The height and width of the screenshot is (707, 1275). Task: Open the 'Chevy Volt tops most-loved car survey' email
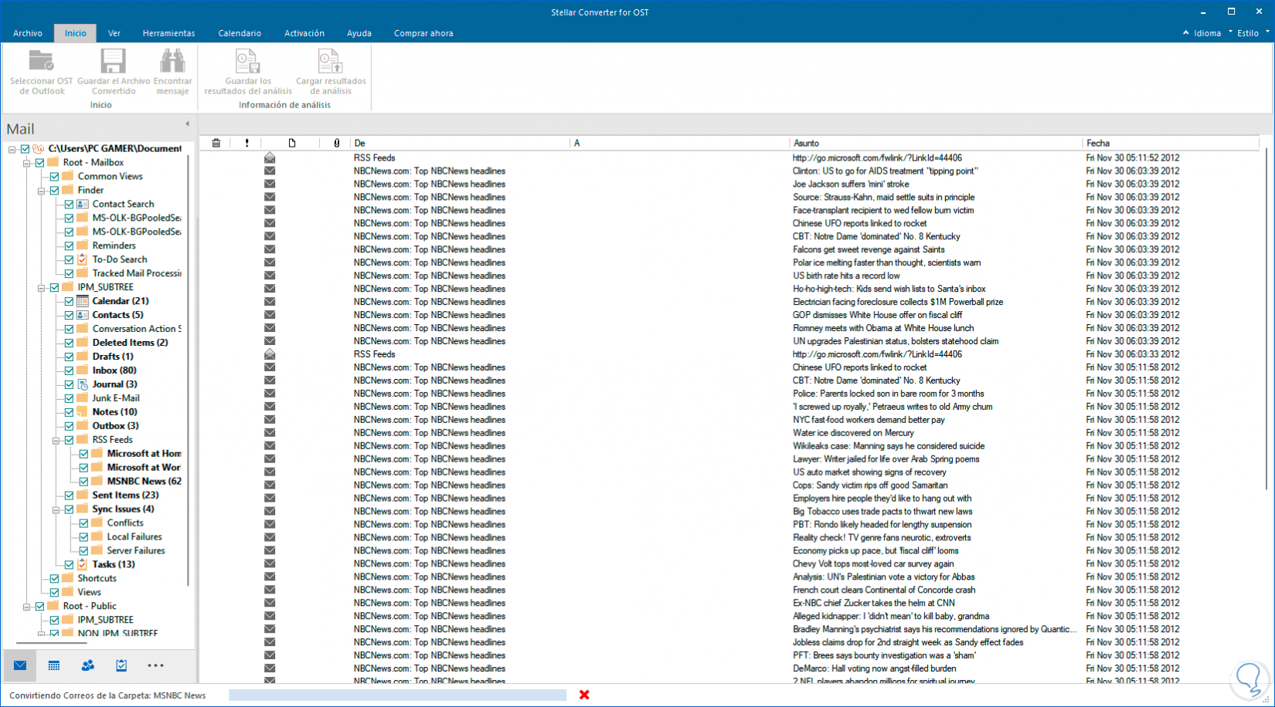pyautogui.click(x=873, y=563)
